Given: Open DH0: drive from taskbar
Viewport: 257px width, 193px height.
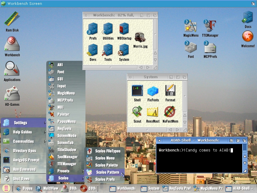Looking at the screenshot, I should (69, 188).
